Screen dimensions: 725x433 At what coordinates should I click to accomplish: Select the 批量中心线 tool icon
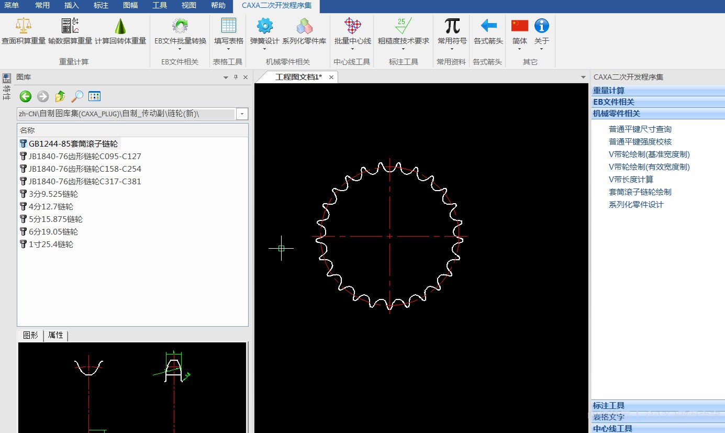pos(352,26)
